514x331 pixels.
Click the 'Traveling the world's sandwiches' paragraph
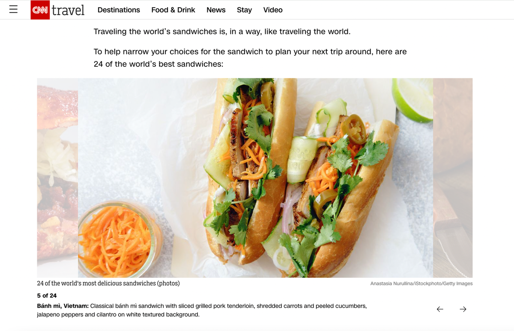222,32
